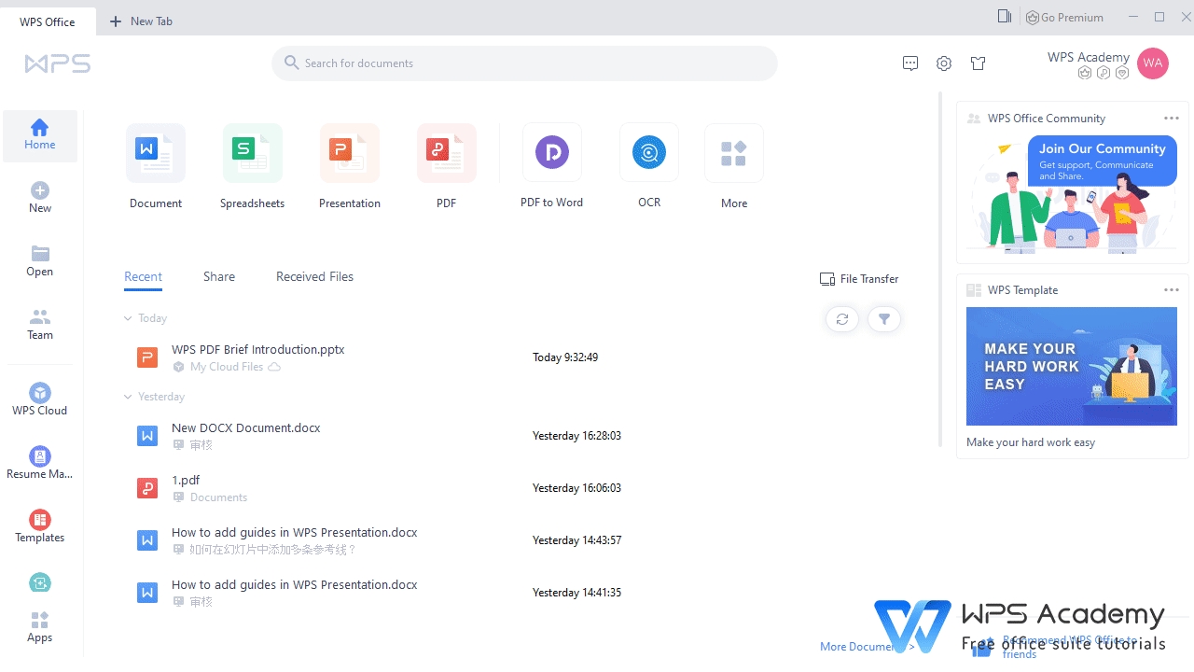Switch to the Received Files tab
1194x672 pixels.
pyautogui.click(x=314, y=276)
